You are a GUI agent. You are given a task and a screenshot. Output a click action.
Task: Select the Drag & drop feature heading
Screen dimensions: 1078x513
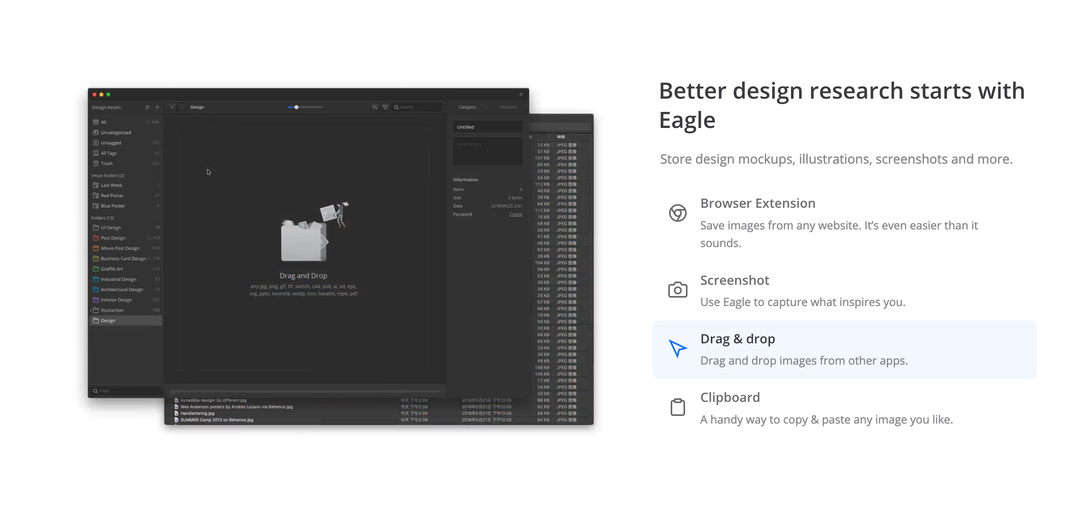coord(738,339)
